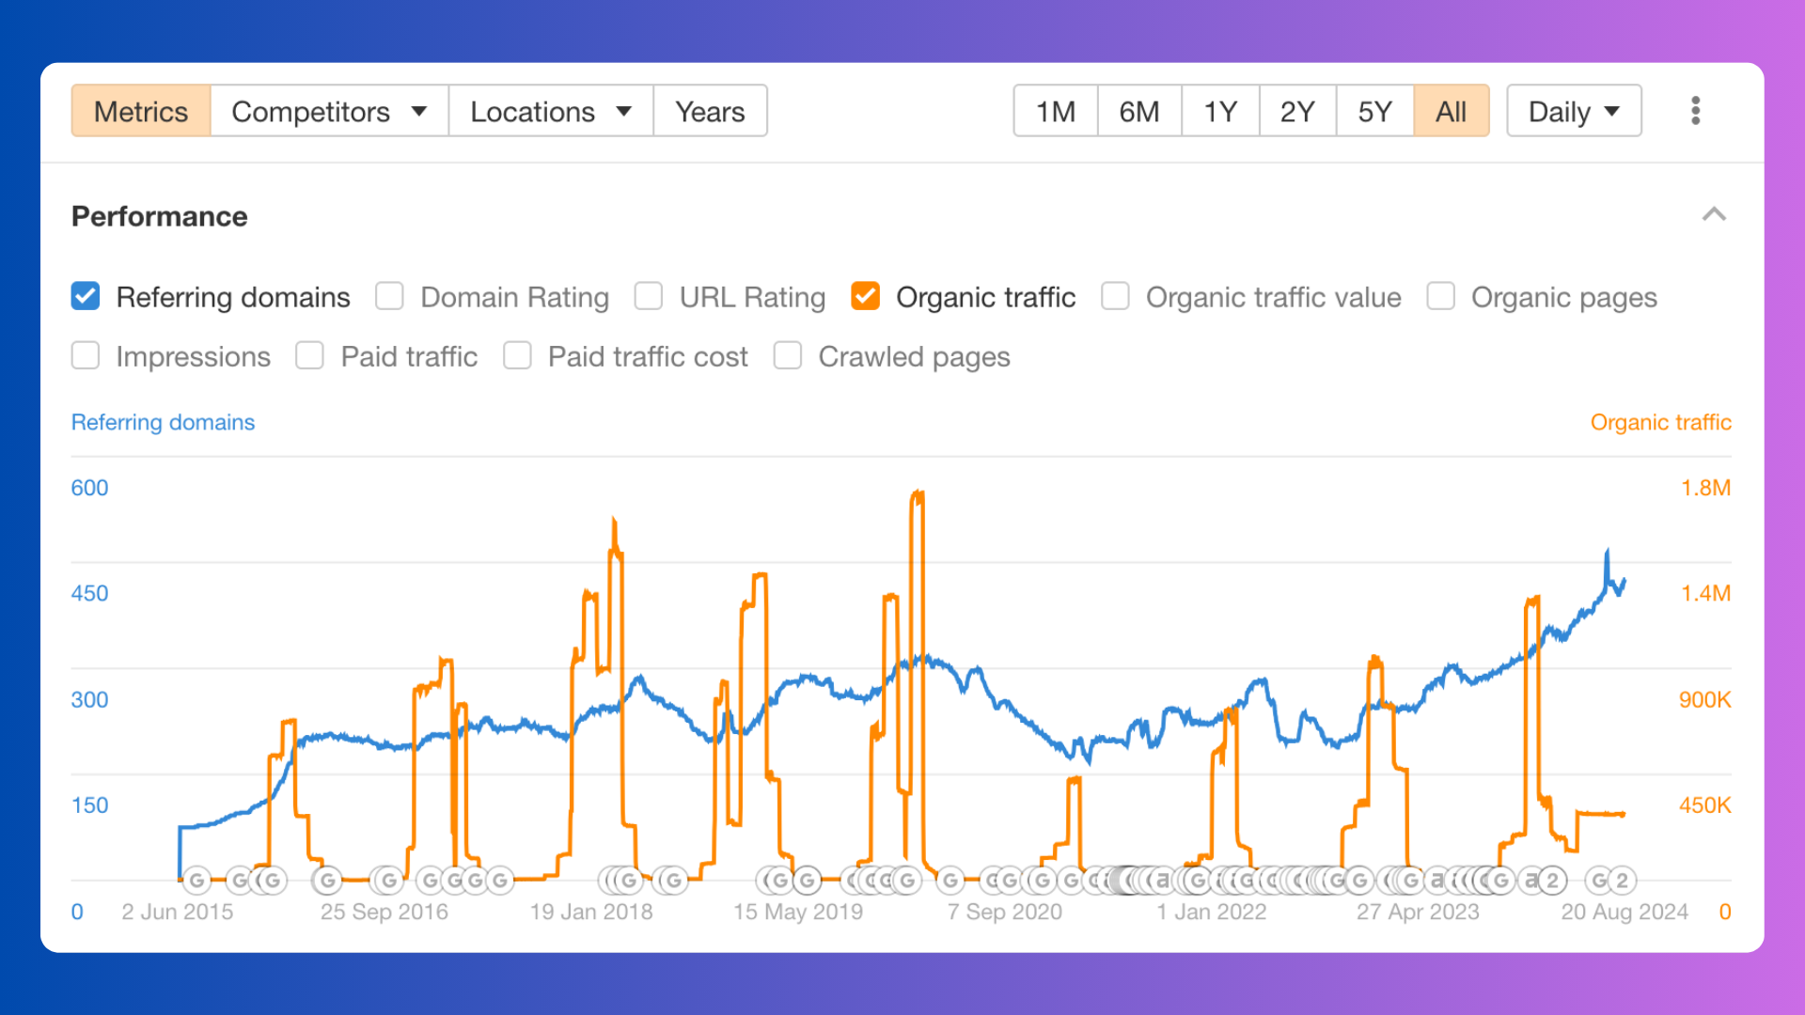The width and height of the screenshot is (1805, 1015).
Task: Enable the Crawled pages checkbox
Action: 788,355
